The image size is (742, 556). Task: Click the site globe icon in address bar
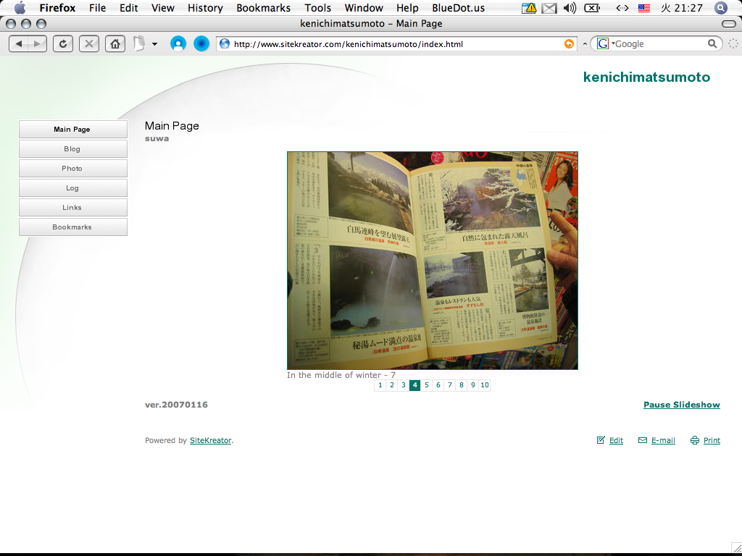(225, 44)
